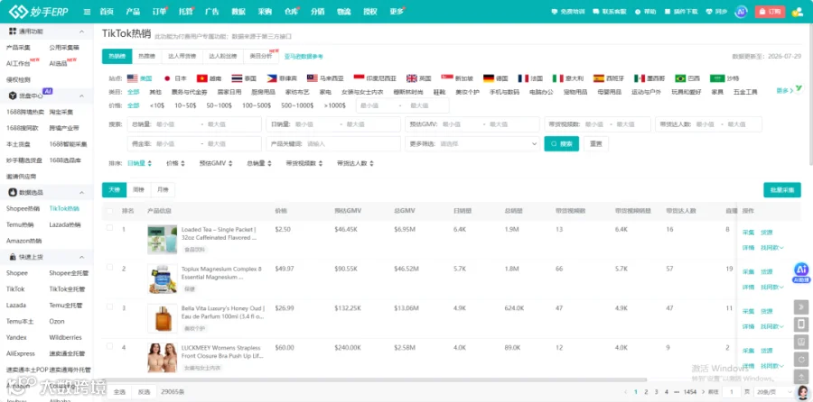Open the round AI icon in top bar
The image size is (813, 402).
click(x=741, y=12)
